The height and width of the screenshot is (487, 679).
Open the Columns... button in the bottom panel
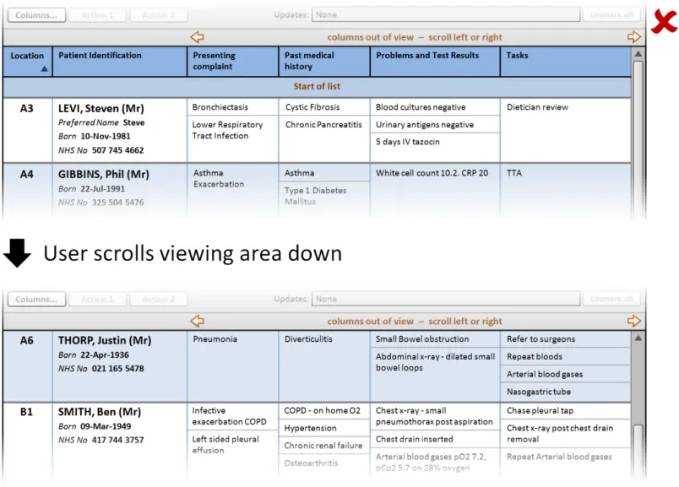[36, 299]
